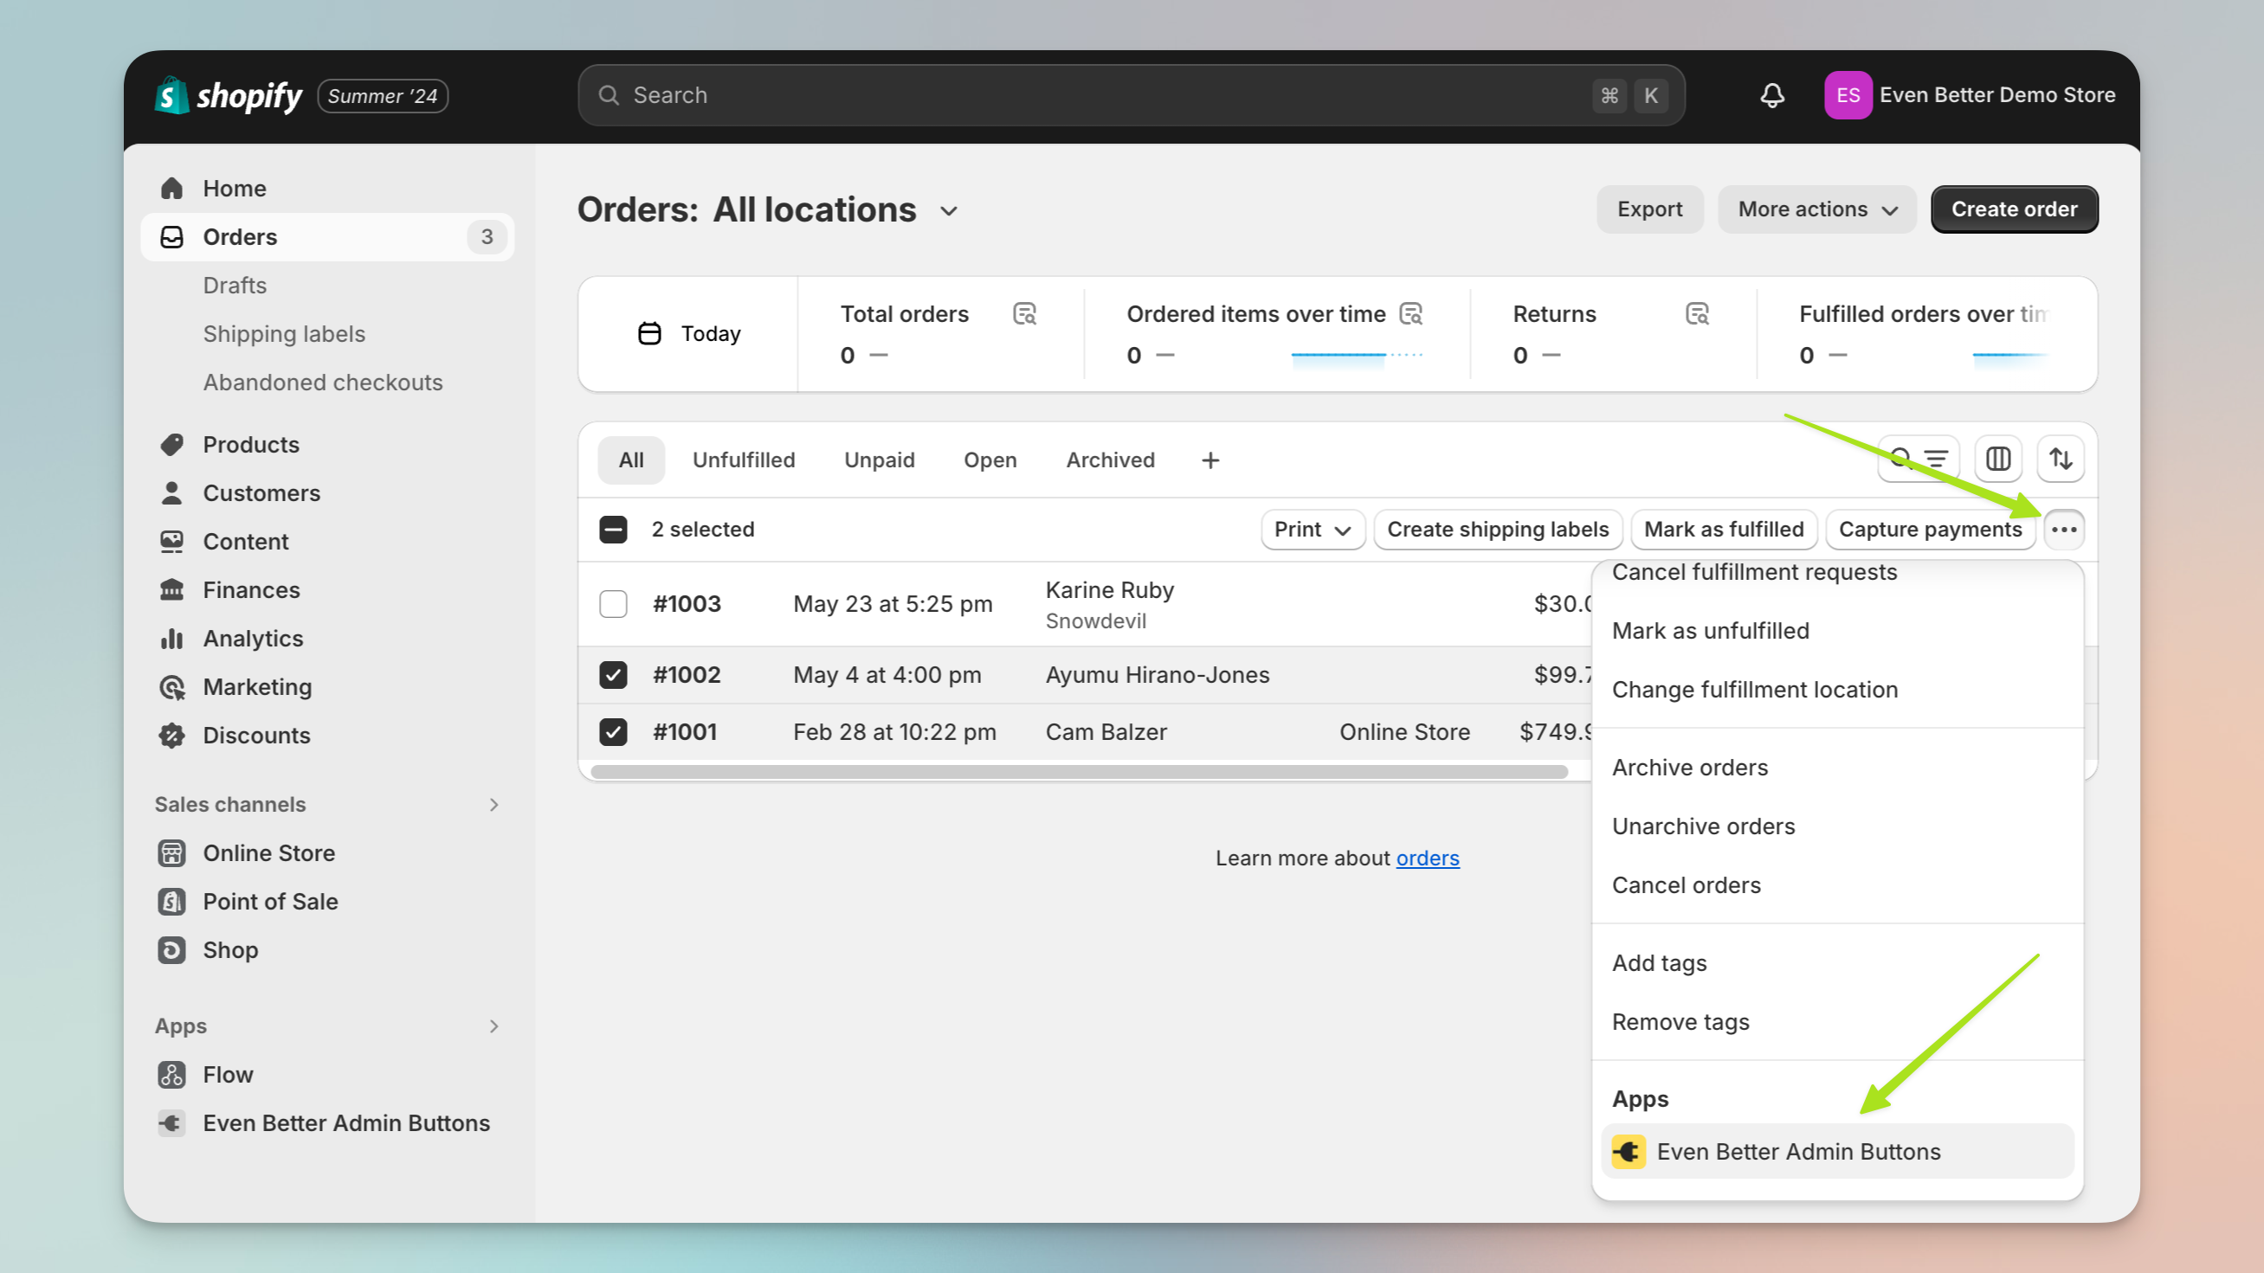Open the More actions dropdown
Image resolution: width=2264 pixels, height=1273 pixels.
point(1816,209)
